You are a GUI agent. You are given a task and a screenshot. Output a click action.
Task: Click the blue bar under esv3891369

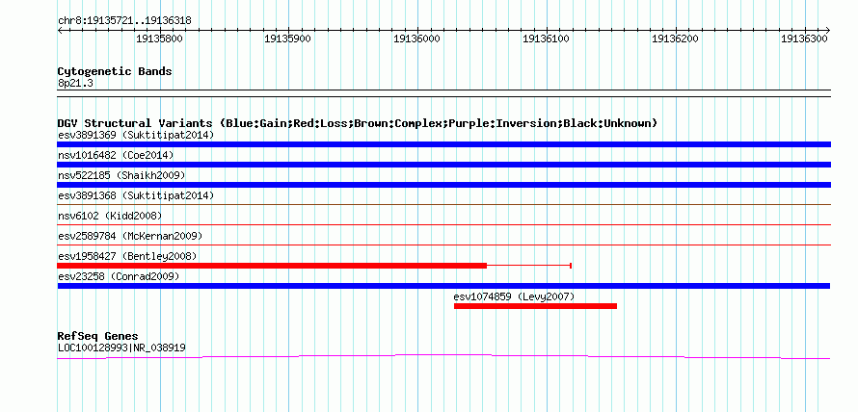click(x=443, y=144)
